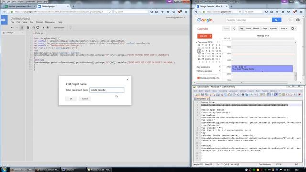Image resolution: width=306 pixels, height=172 pixels.
Task: Open the Calendar settings gear dropdown
Action: pos(293,29)
